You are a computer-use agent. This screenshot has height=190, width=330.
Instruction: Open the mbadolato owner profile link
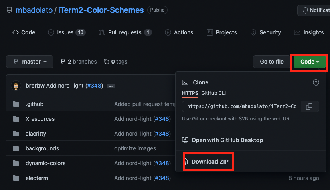34,10
